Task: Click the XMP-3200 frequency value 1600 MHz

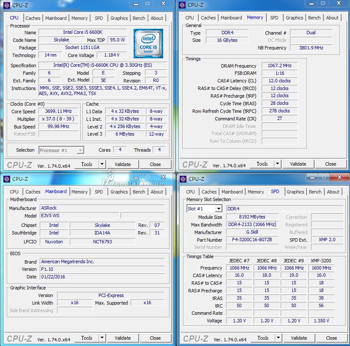Action: coord(321,268)
